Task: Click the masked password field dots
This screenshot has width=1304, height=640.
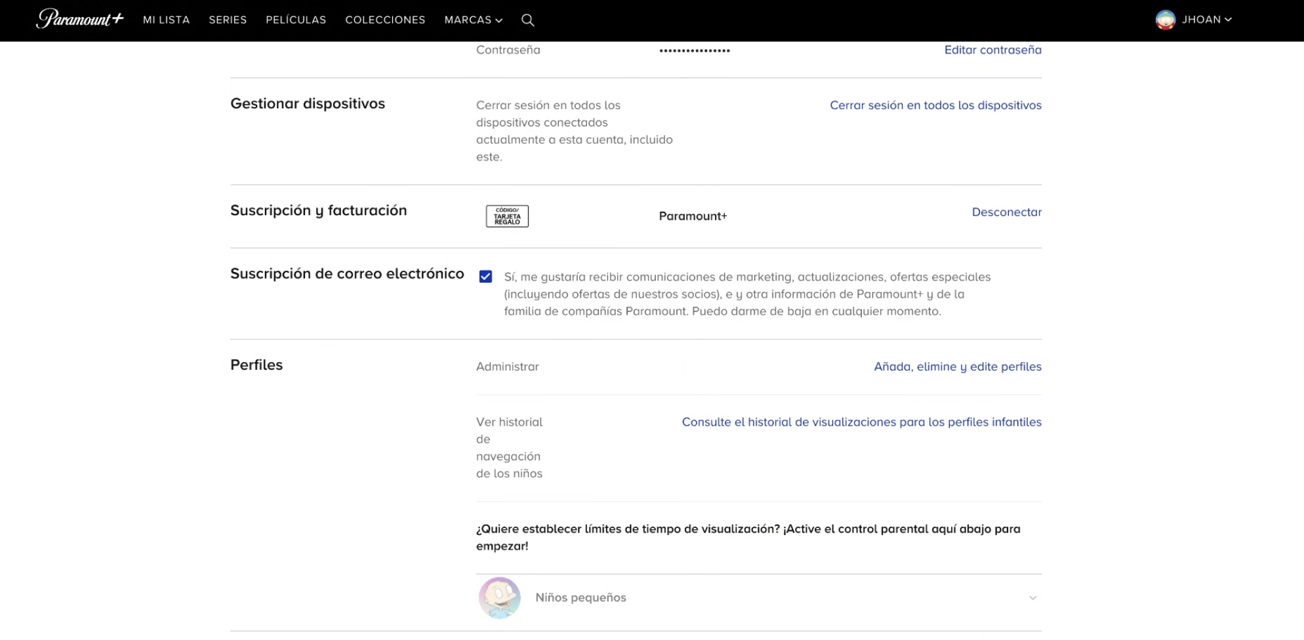Action: pos(694,50)
